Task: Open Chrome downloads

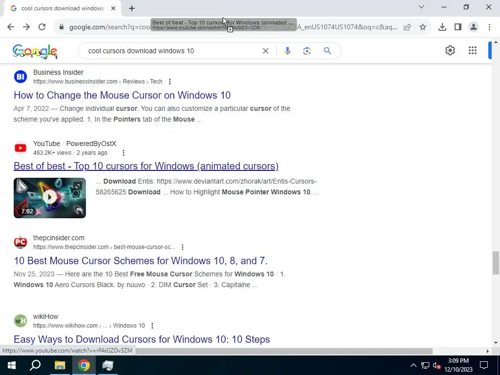Action: click(442, 27)
